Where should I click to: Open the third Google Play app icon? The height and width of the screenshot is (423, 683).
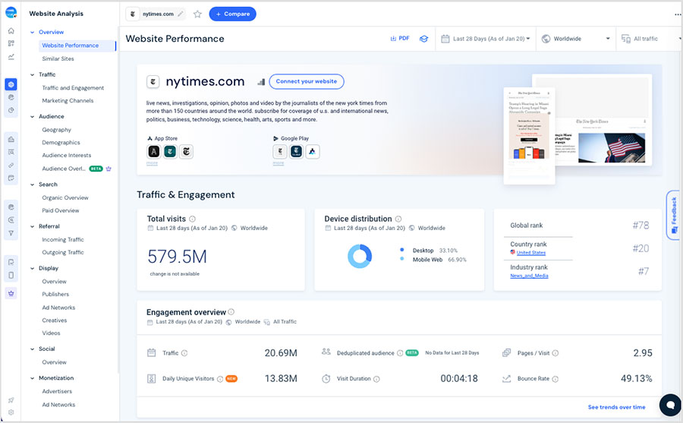[x=313, y=151]
